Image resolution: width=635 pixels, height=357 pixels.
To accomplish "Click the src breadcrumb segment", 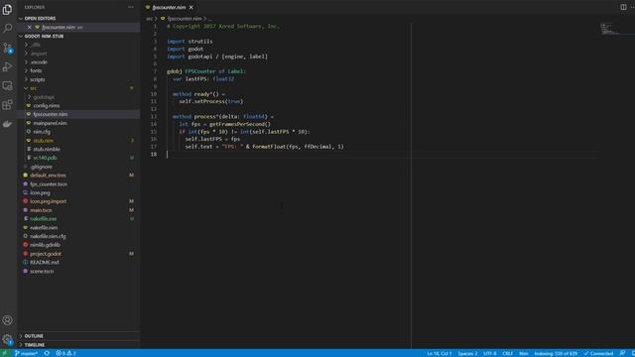I will tap(150, 19).
